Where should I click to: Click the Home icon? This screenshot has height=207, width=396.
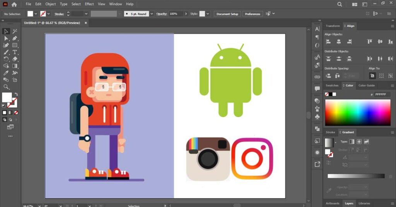pyautogui.click(x=14, y=4)
